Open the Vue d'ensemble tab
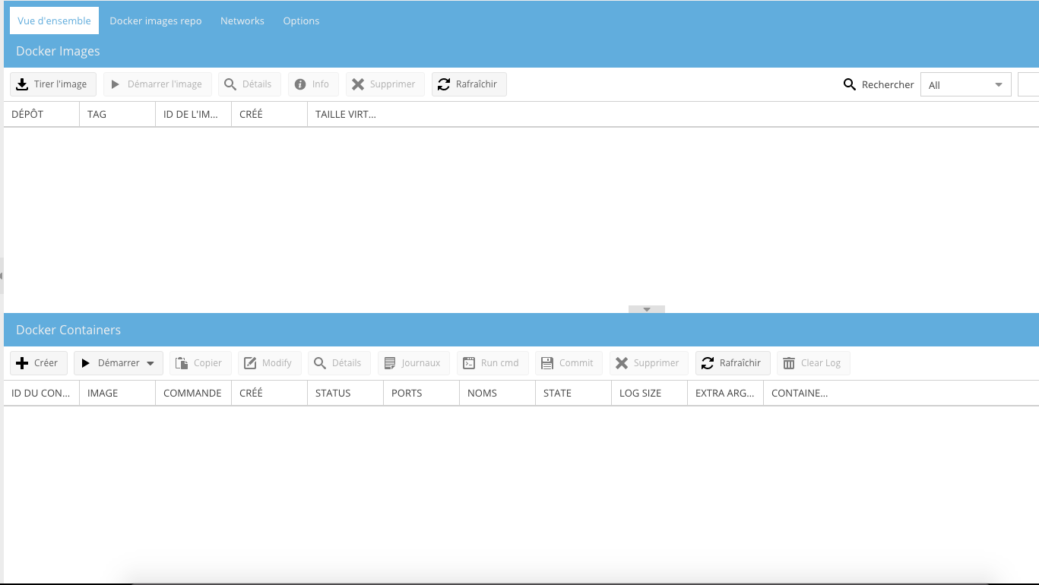 [54, 21]
